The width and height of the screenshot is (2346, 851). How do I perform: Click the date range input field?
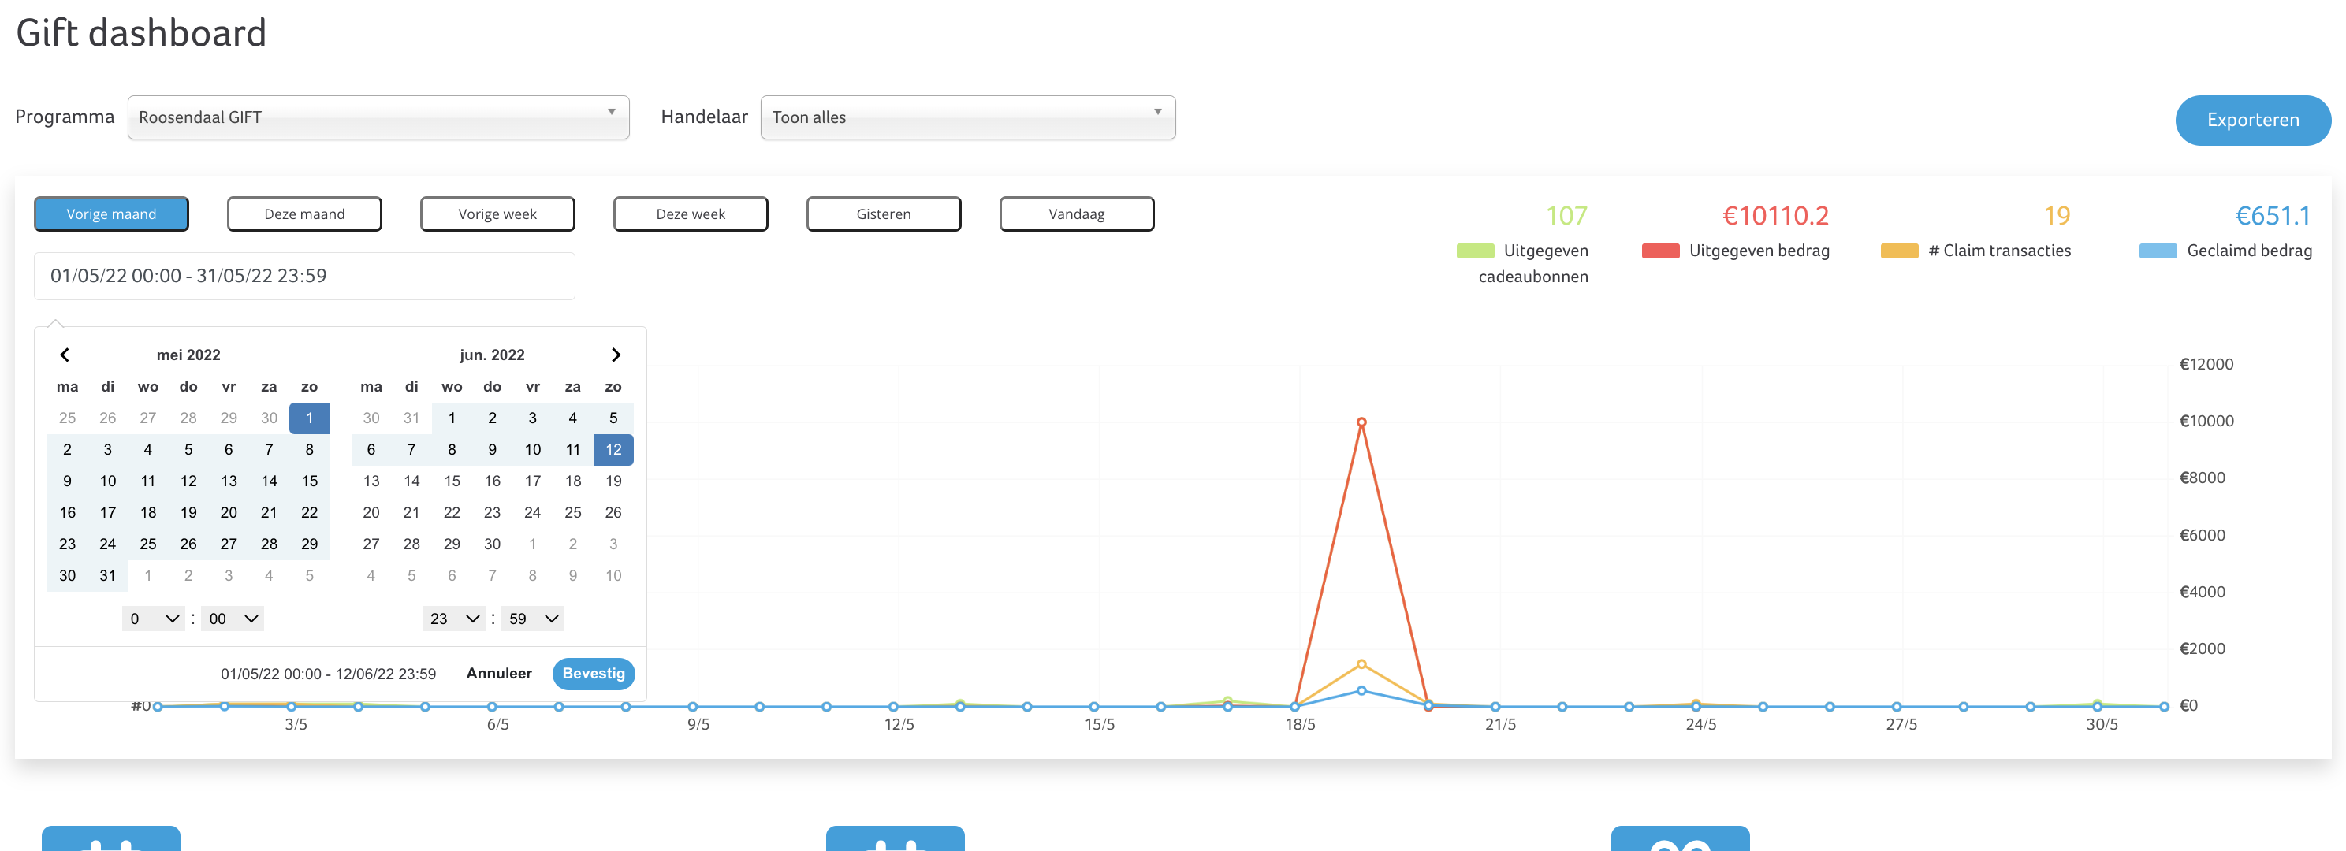(x=304, y=276)
